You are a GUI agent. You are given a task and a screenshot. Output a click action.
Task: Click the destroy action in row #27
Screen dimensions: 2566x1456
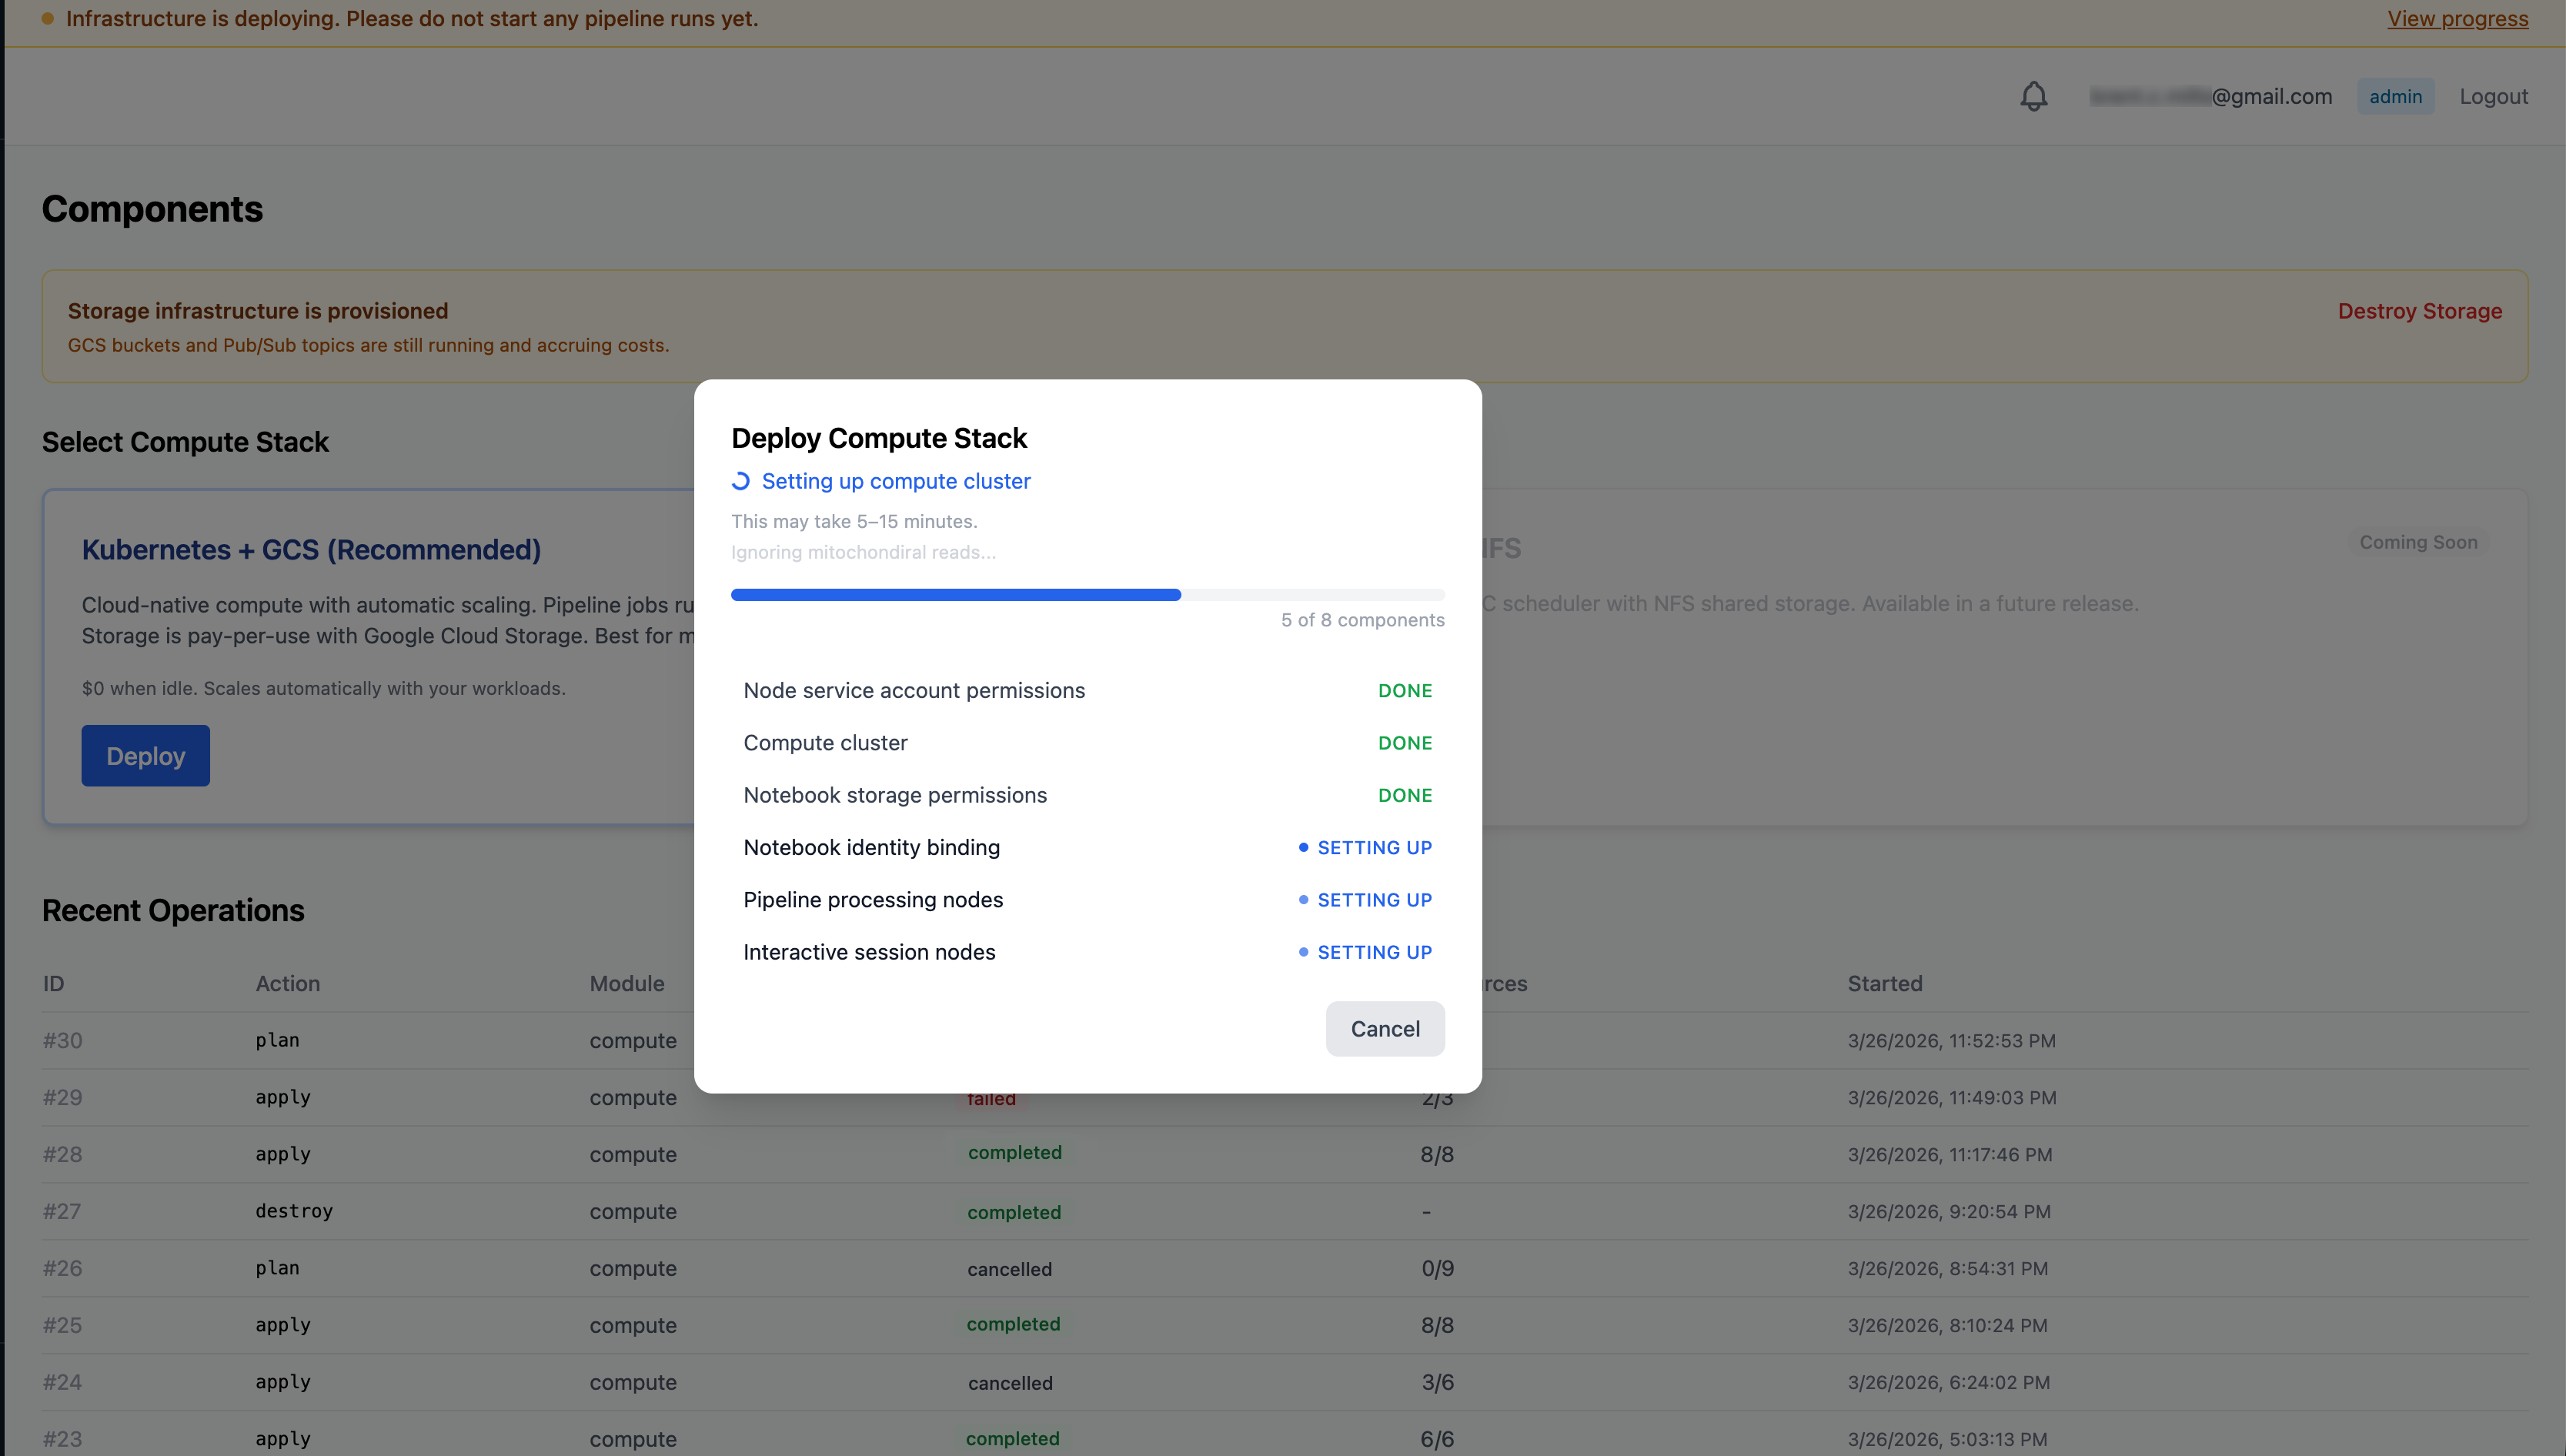(294, 1211)
